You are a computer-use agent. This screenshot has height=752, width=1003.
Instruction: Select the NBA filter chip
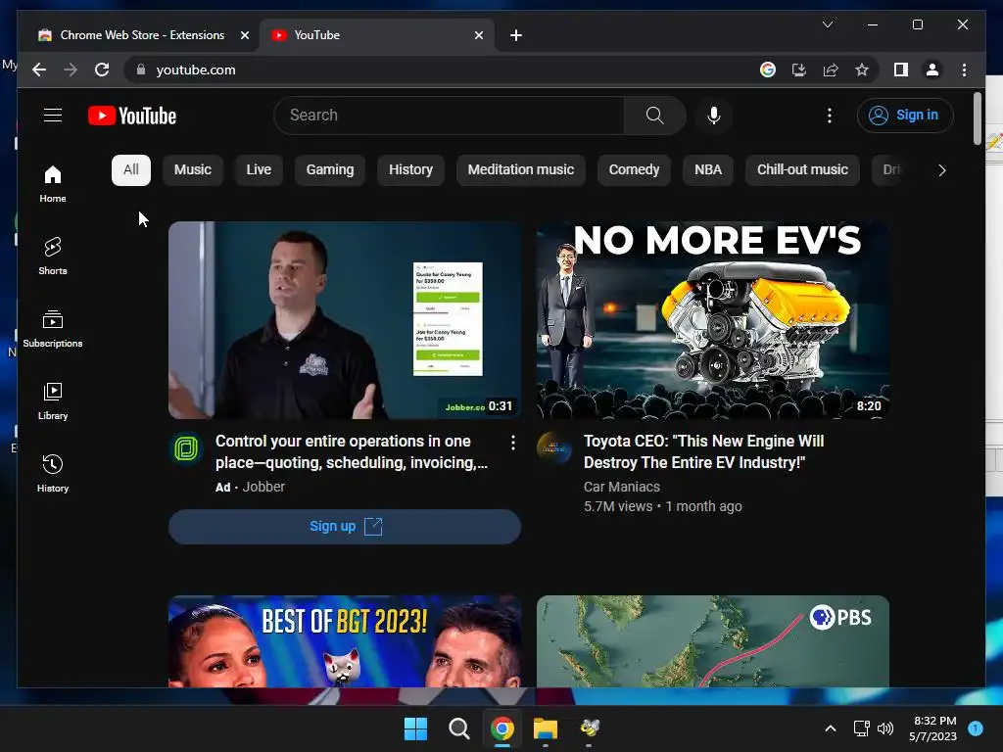[707, 170]
